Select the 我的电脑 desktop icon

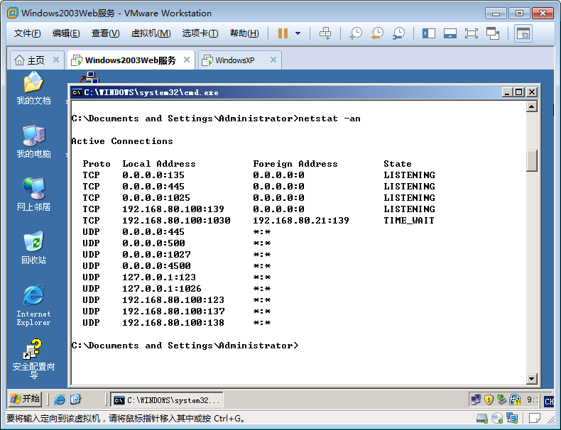coord(33,141)
